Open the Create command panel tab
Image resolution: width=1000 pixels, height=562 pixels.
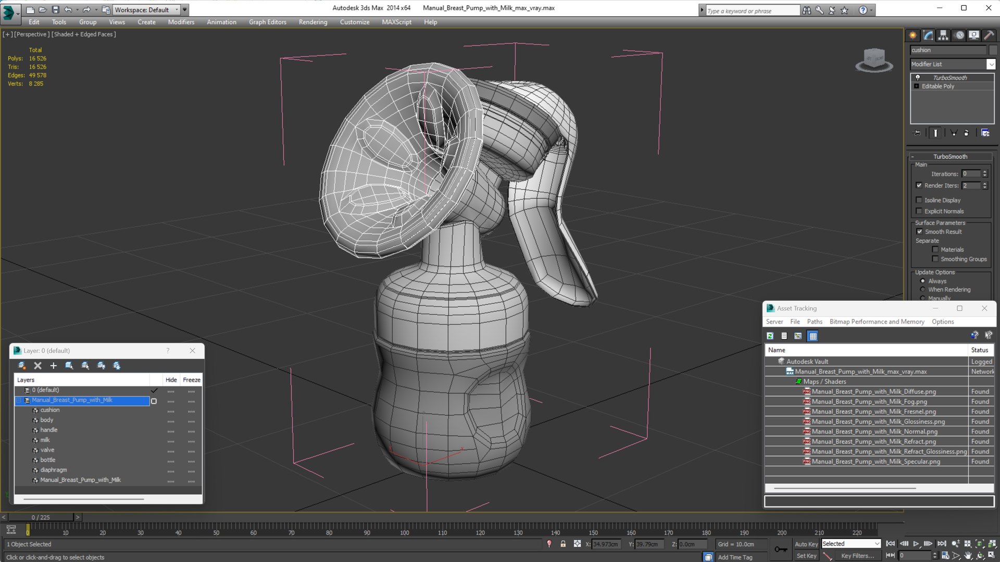(913, 35)
